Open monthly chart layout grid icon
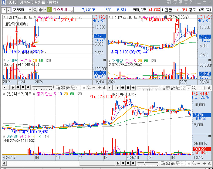Viewport: 213px width, 169px height. (x=58, y=88)
